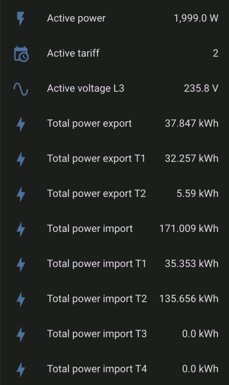This screenshot has height=385, width=229.
Task: Click lightning icon beside Total power import T3
Action: click(21, 334)
